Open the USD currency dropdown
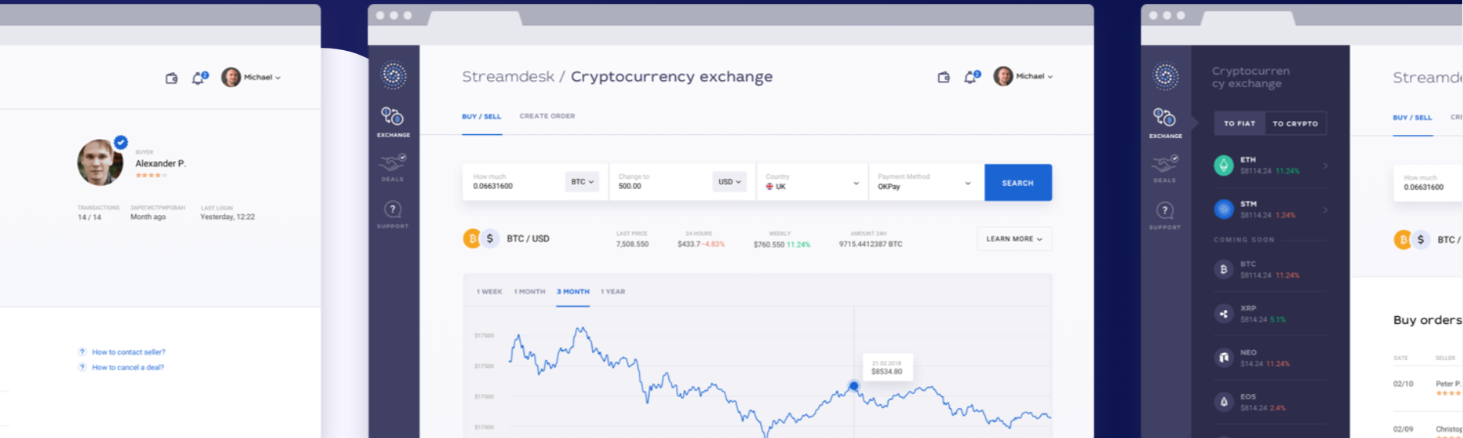Image resolution: width=1463 pixels, height=438 pixels. (729, 182)
